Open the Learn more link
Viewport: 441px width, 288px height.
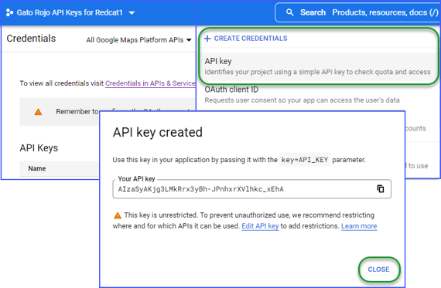[359, 226]
